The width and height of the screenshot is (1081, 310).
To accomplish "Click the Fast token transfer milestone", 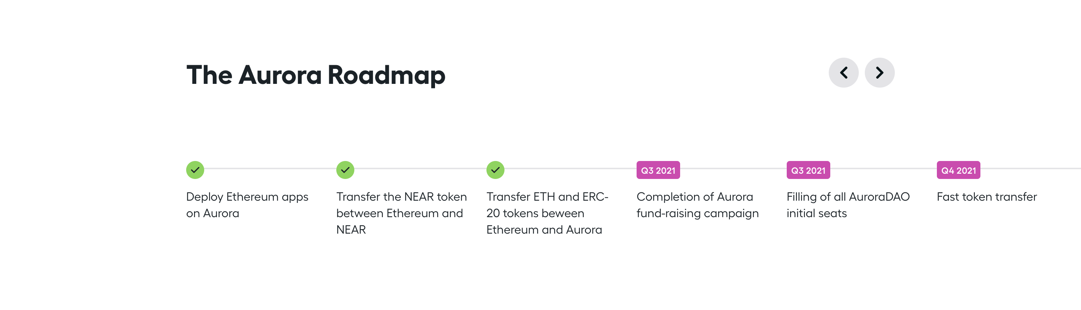I will [x=986, y=197].
